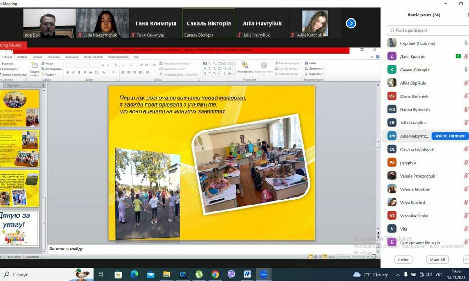Click the Mute All button
This screenshot has height=281, width=469.
pyautogui.click(x=437, y=259)
